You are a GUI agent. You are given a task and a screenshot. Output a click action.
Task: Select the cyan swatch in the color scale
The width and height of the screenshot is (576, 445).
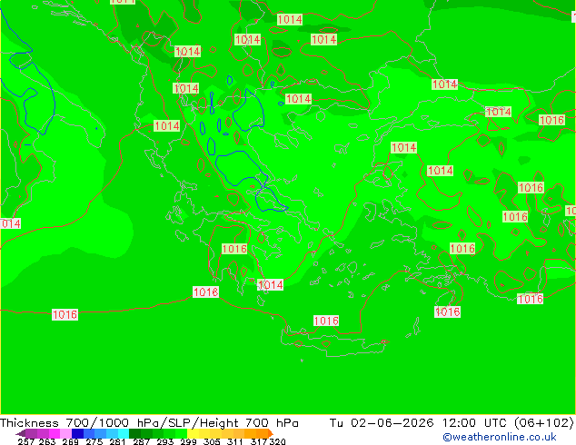(124, 433)
